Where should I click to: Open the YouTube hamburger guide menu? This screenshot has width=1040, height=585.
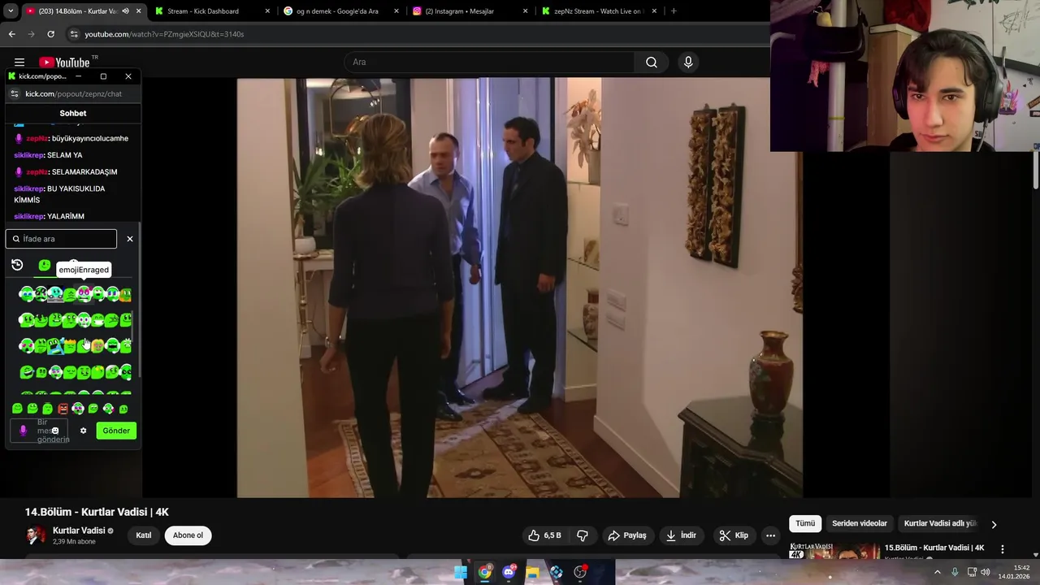point(19,63)
